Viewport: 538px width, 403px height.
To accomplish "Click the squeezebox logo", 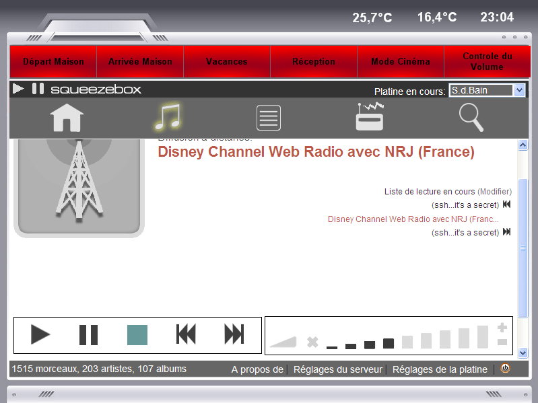I will 96,89.
